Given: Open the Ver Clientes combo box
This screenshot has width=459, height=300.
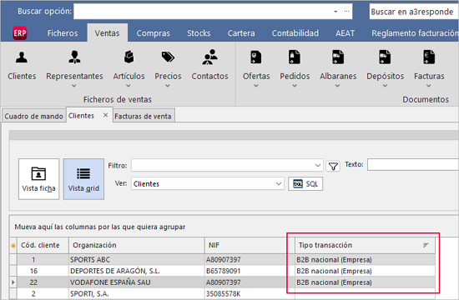Looking at the screenshot, I should pyautogui.click(x=208, y=183).
